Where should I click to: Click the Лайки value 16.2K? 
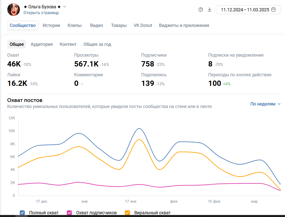17,83
